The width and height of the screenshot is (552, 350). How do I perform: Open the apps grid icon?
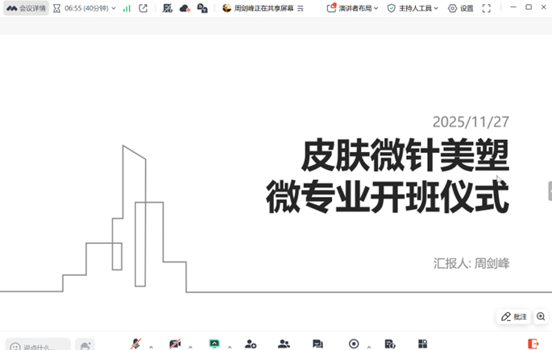pyautogui.click(x=423, y=344)
